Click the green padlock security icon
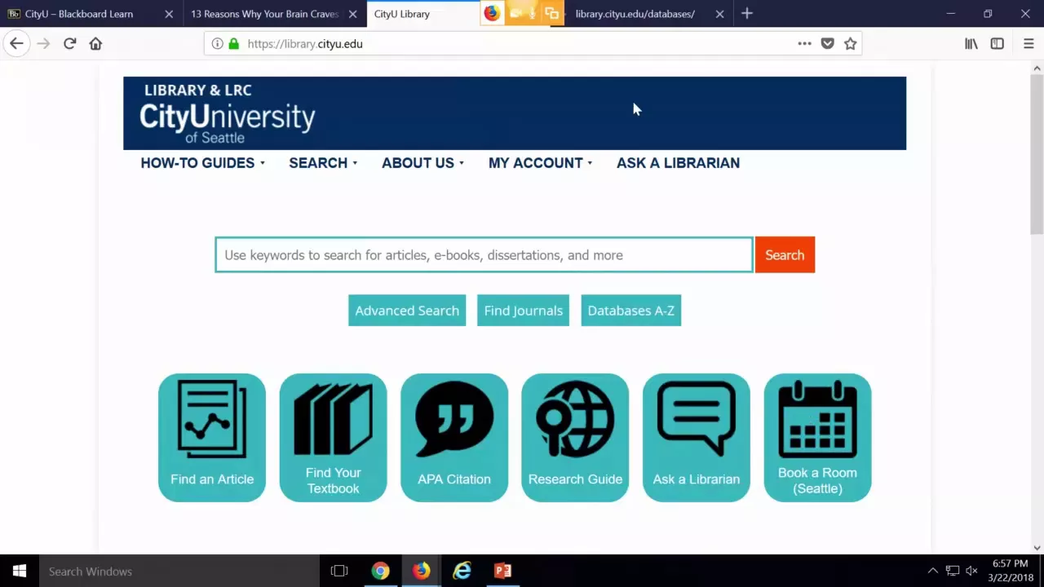 [x=233, y=44]
